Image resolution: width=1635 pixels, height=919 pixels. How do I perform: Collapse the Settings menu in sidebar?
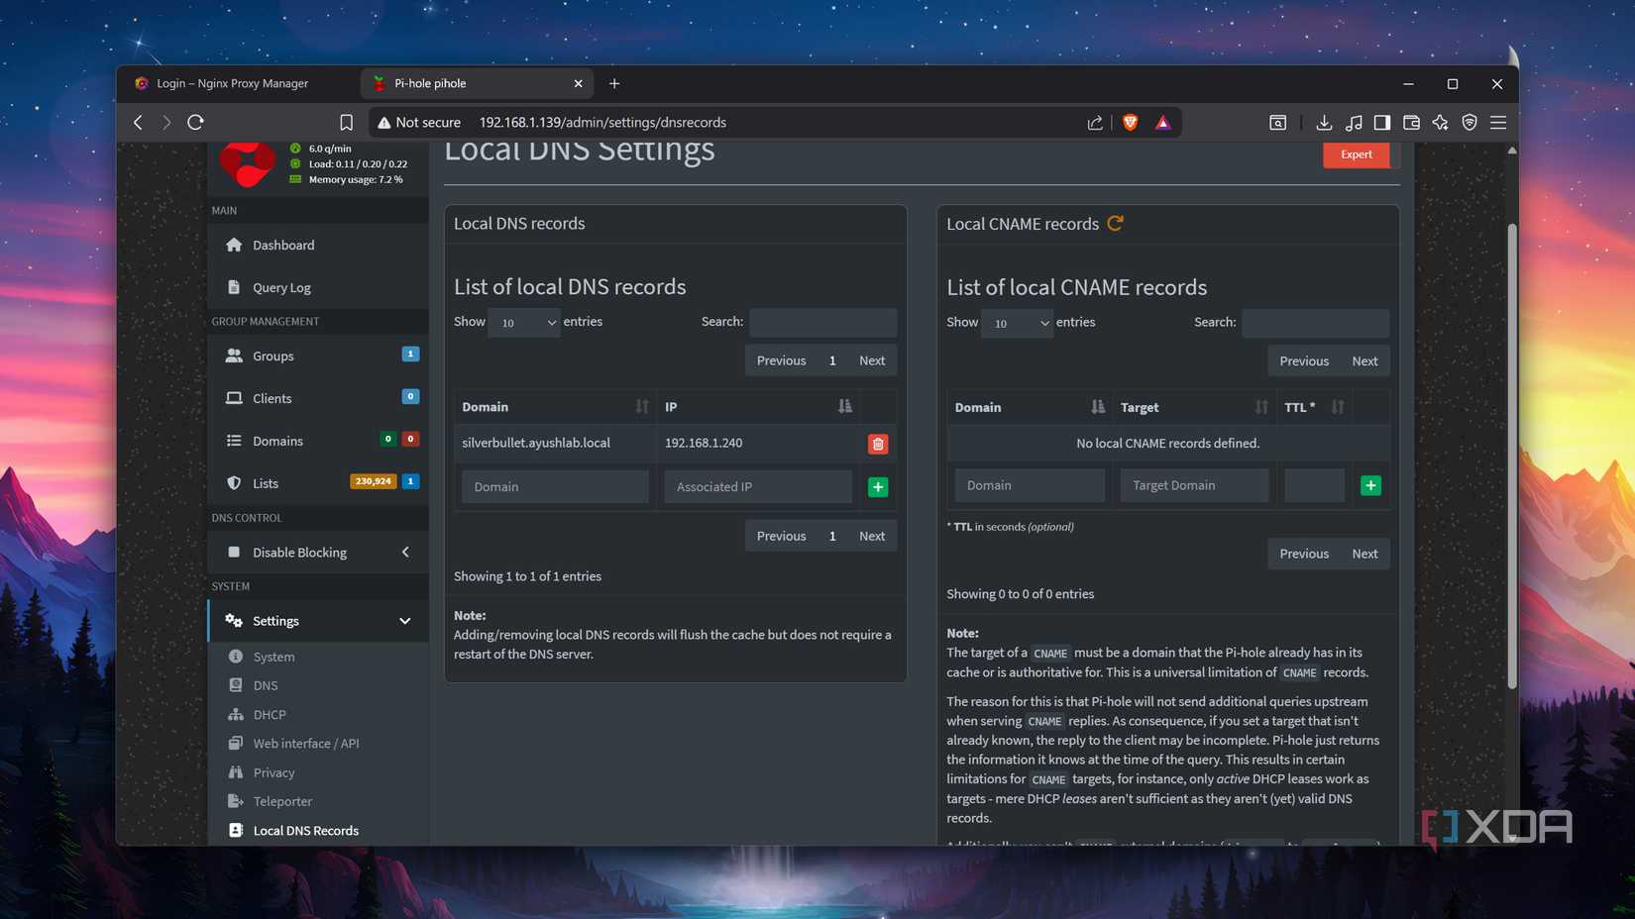pyautogui.click(x=405, y=621)
